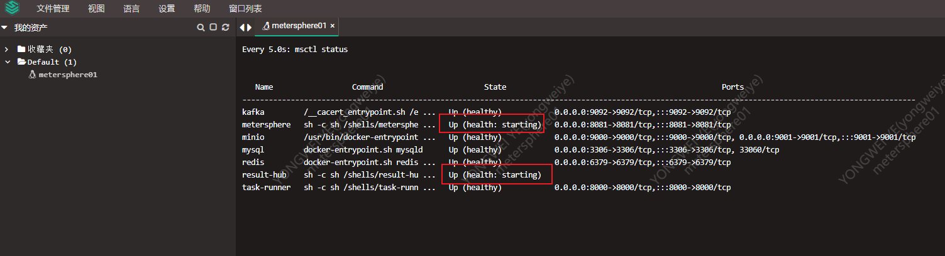Collapse the Default tree node

point(7,62)
